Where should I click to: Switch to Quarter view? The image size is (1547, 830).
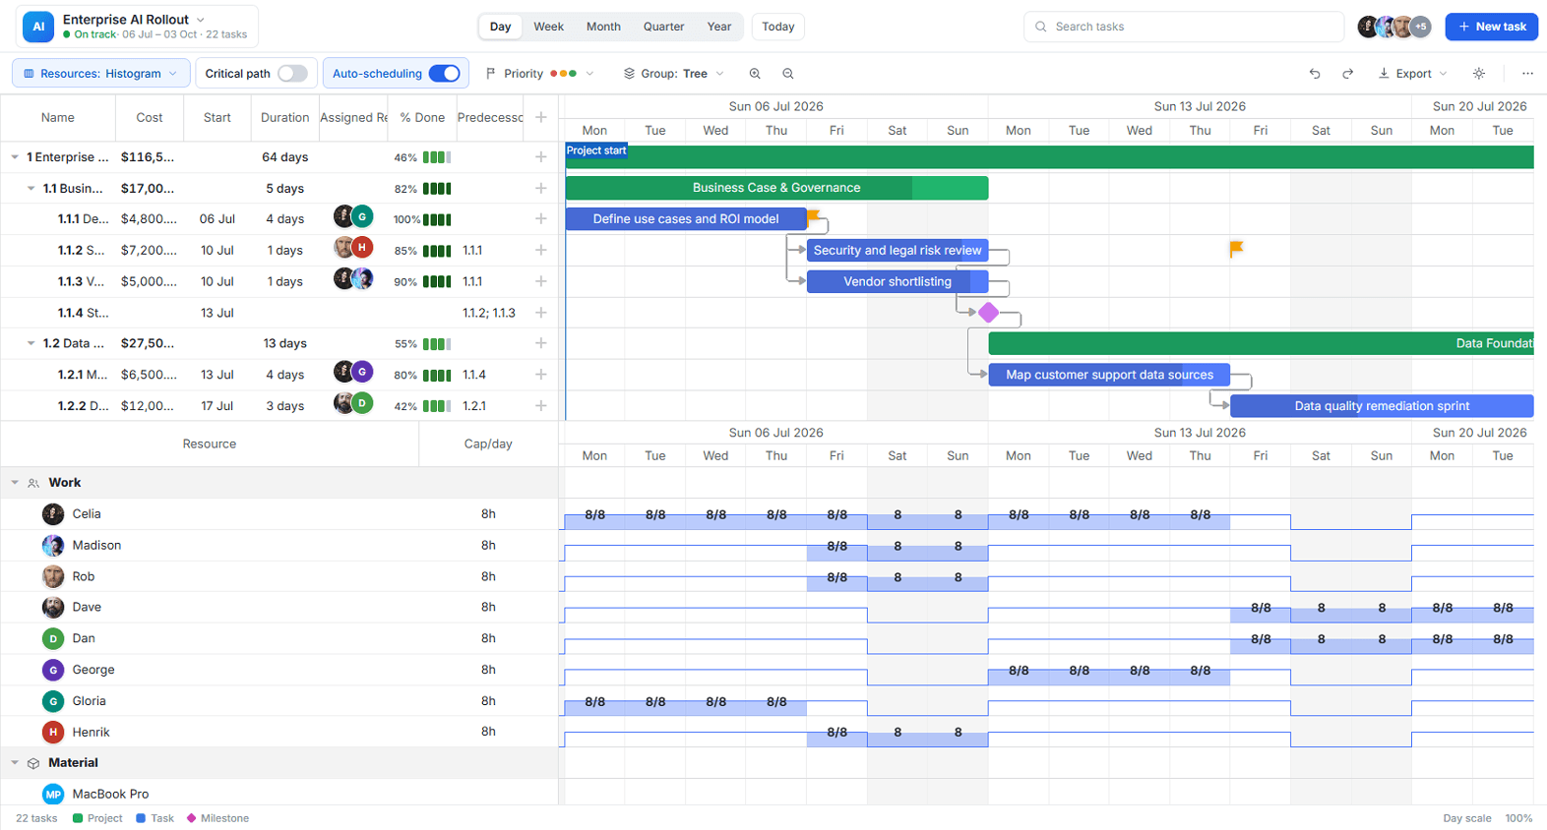(663, 27)
